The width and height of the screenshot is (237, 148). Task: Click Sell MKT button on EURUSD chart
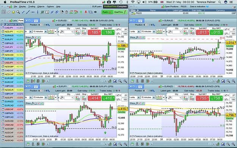94,32
